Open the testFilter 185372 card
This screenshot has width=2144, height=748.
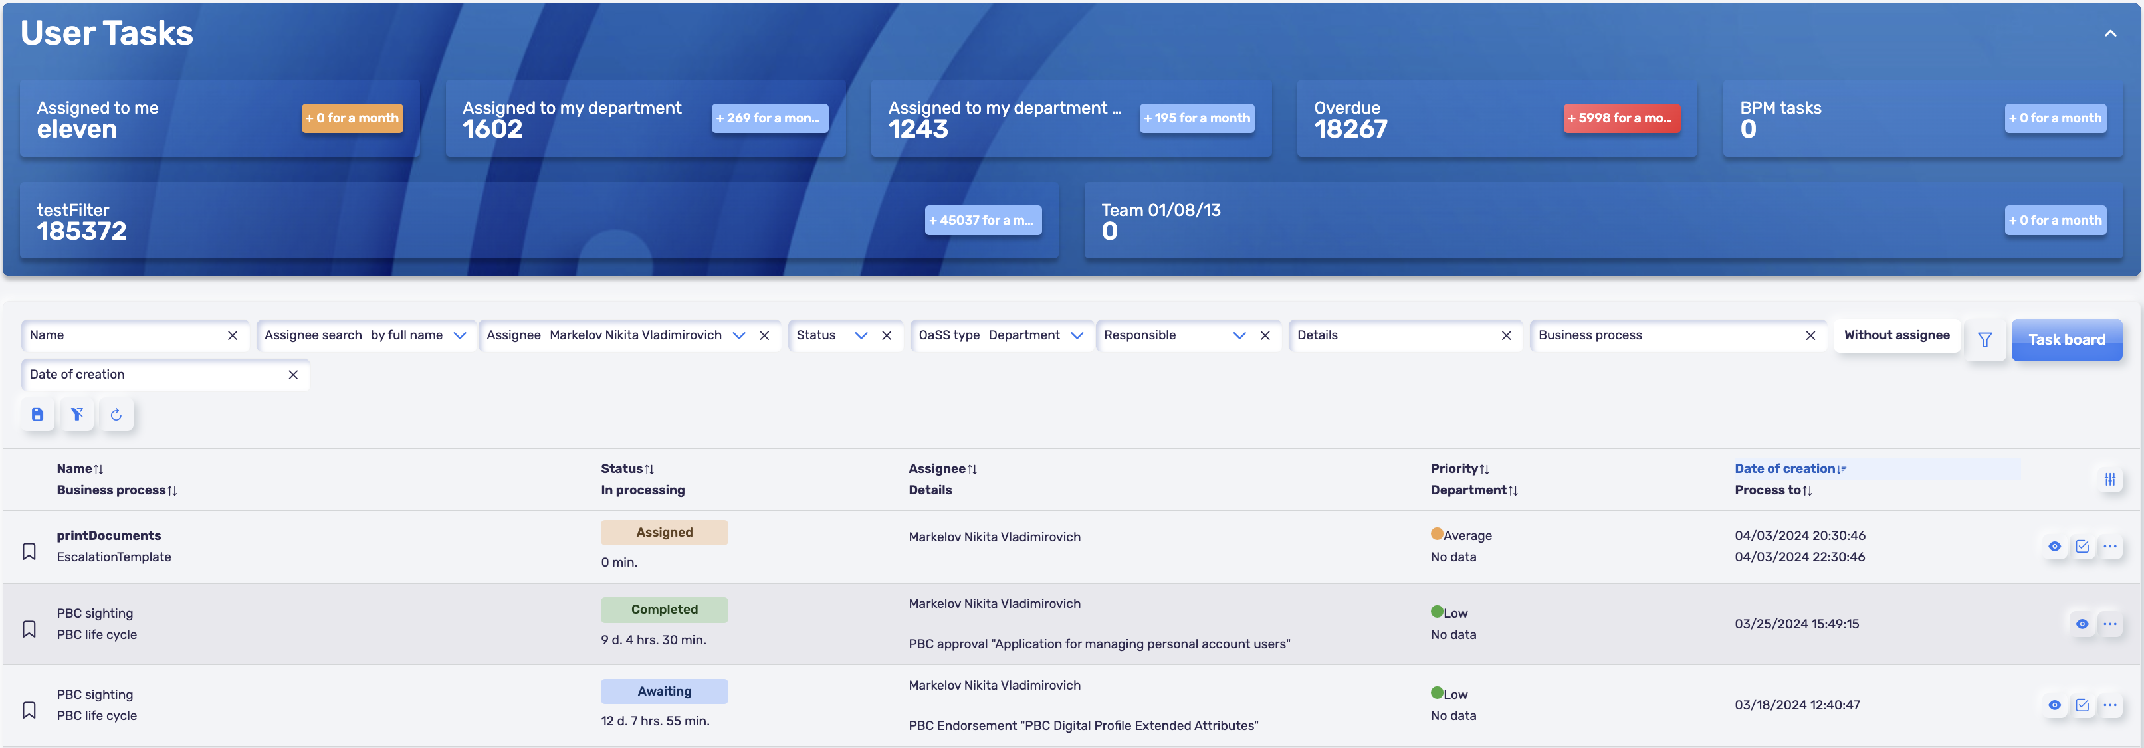click(x=538, y=221)
